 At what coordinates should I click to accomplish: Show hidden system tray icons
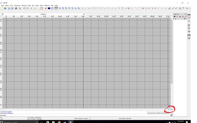click(x=167, y=122)
